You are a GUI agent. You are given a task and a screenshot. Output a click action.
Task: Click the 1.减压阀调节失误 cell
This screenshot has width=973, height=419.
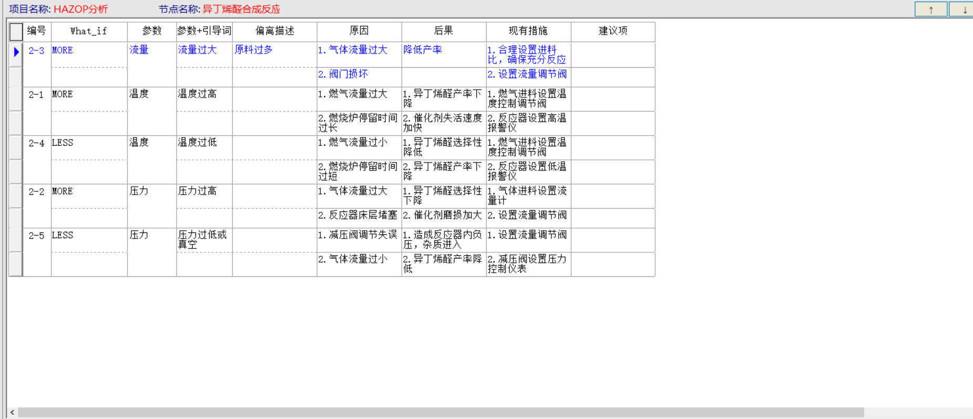tap(359, 240)
